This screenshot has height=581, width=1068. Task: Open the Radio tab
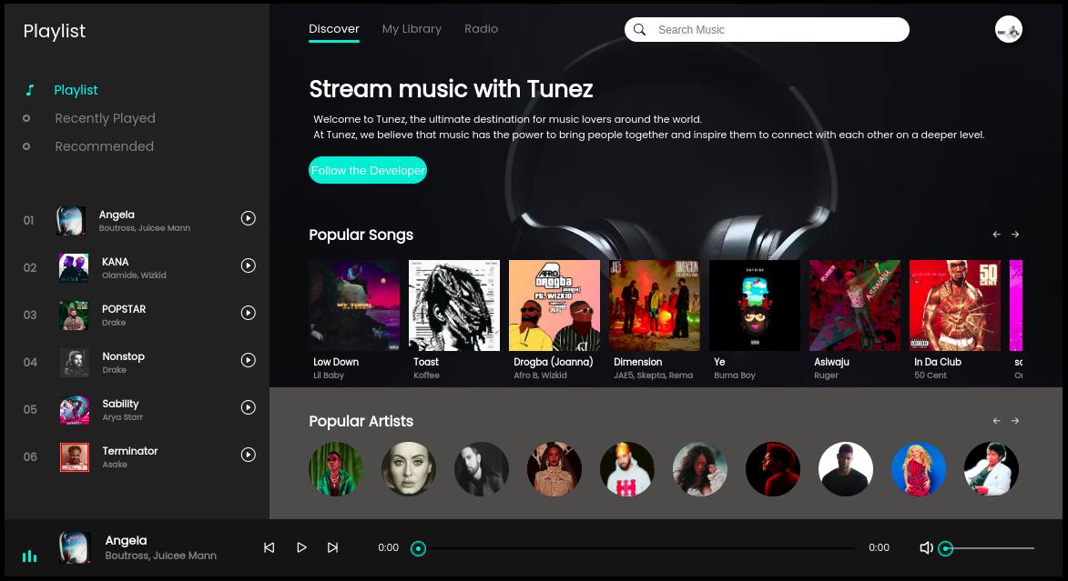coord(481,28)
